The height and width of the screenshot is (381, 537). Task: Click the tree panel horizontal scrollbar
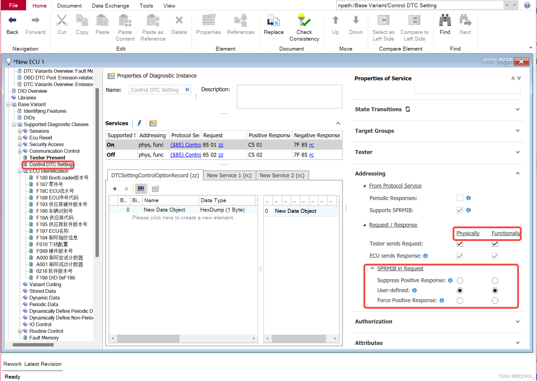coord(33,345)
